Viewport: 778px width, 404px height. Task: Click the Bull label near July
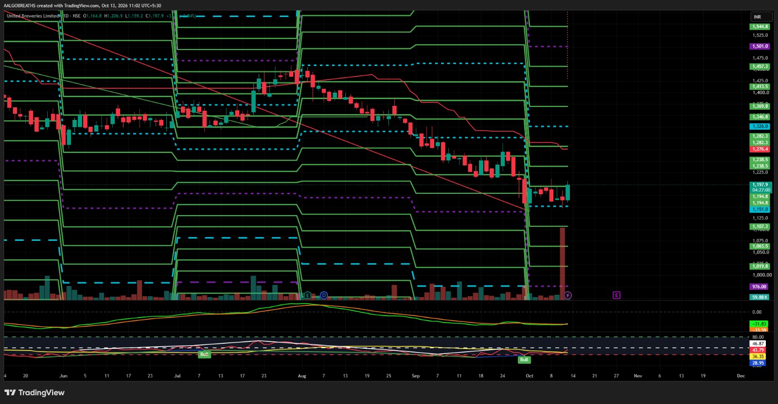(x=204, y=354)
